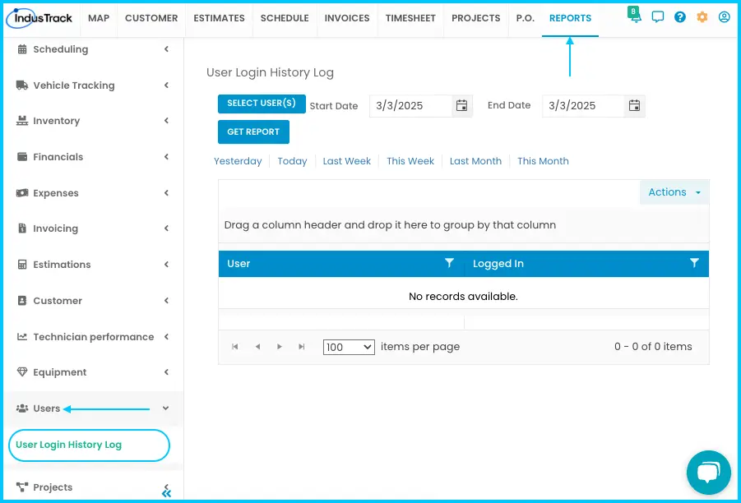
Task: Select the Last Month date range link
Action: (x=475, y=161)
